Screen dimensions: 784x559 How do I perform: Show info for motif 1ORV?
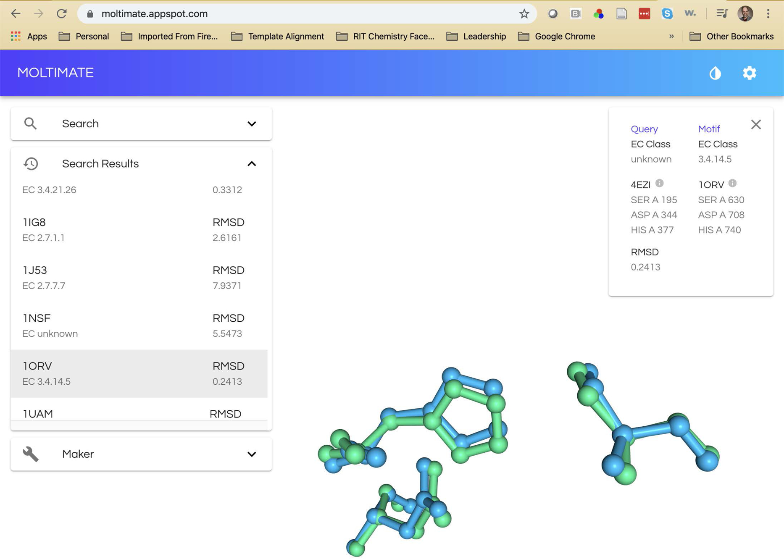(x=732, y=183)
